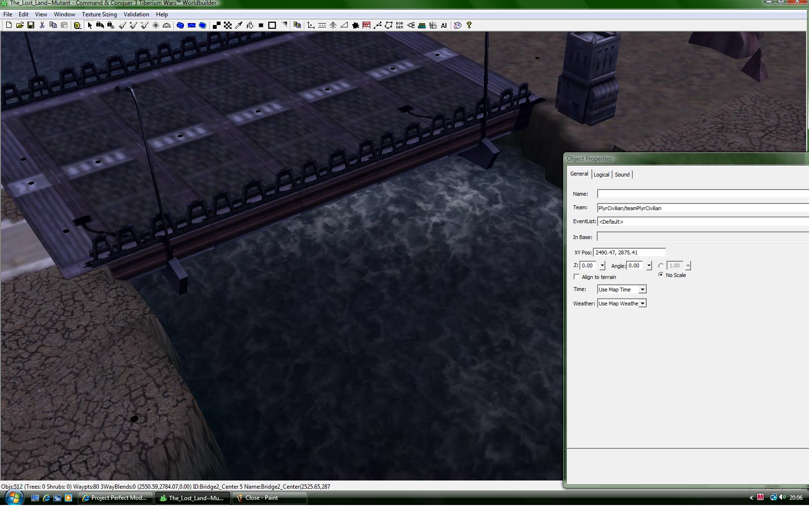
Task: Launch Internet Explorer from quick launch
Action: pyautogui.click(x=46, y=498)
